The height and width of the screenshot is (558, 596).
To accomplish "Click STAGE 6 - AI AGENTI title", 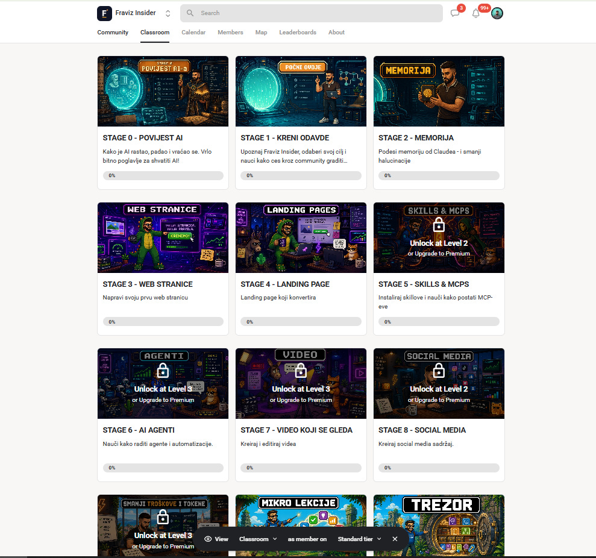I will pyautogui.click(x=139, y=430).
